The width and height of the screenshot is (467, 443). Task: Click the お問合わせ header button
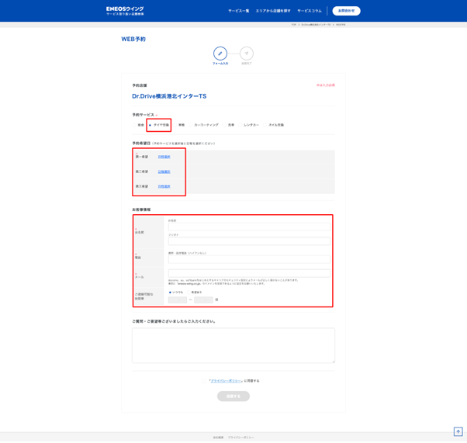coord(346,11)
